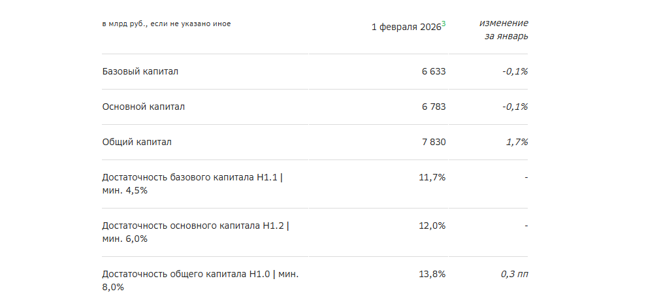646x302 pixels.
Task: Click the "1 февраля 2026" column header
Action: 406,27
